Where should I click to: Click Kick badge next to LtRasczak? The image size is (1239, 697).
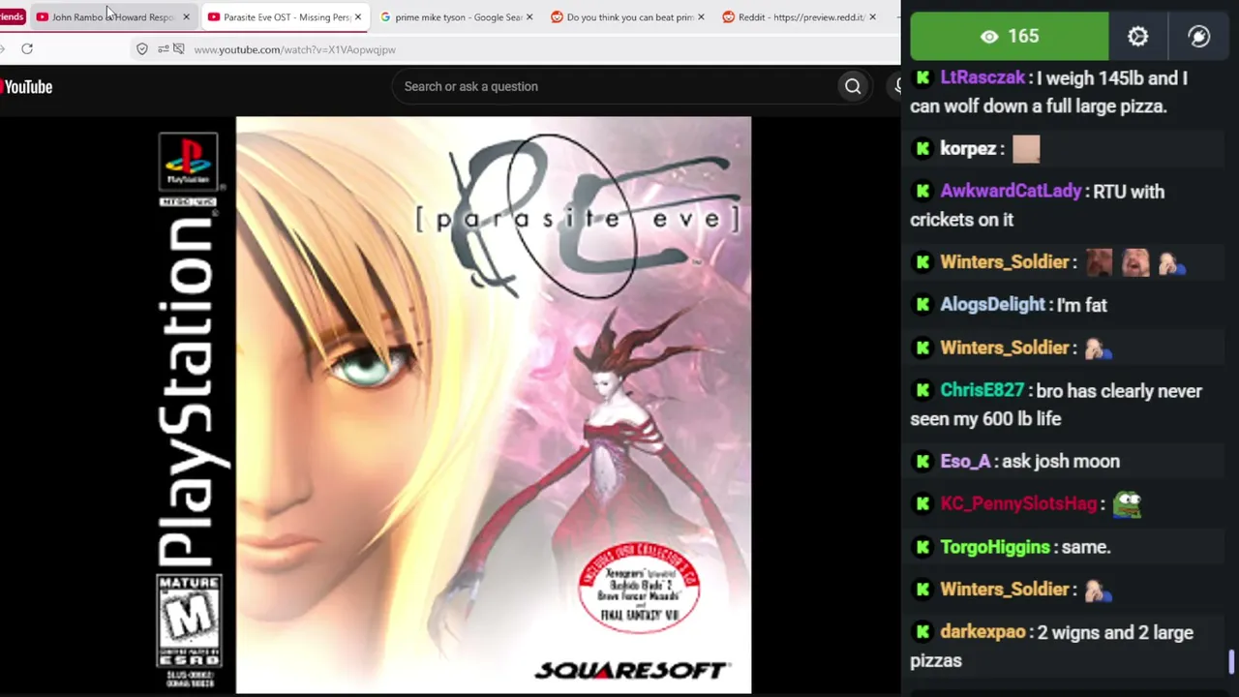pyautogui.click(x=922, y=78)
